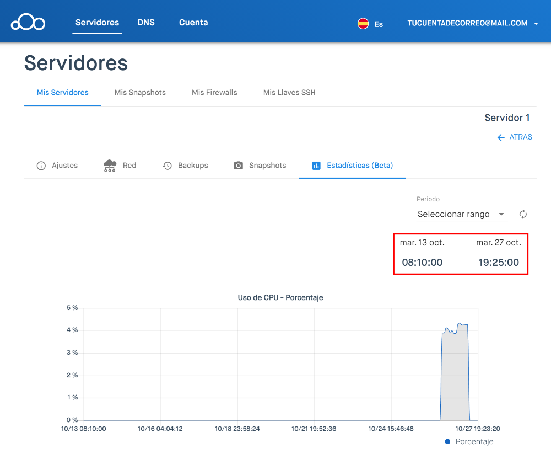Click the 0 % y-axis label

coord(72,420)
